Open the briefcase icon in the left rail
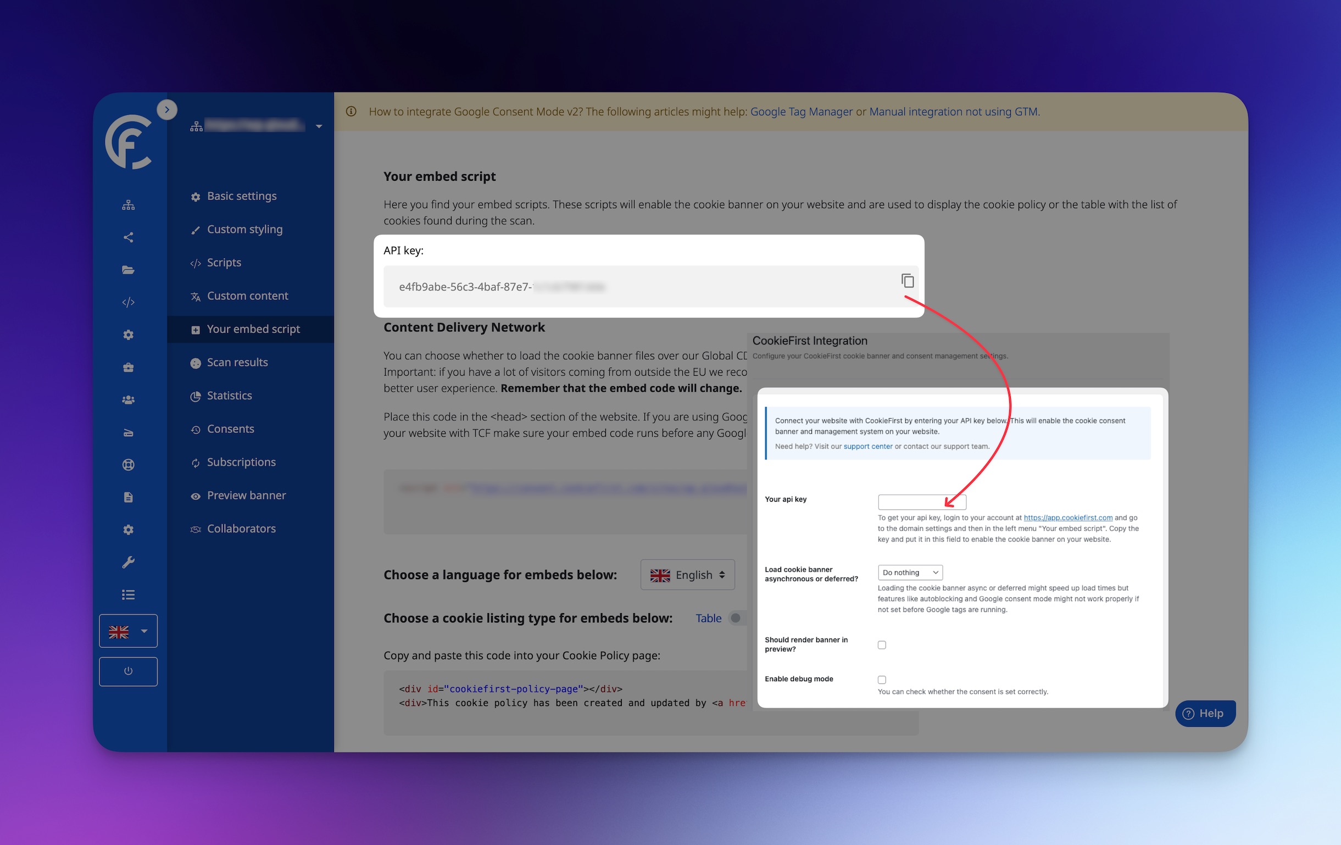The width and height of the screenshot is (1341, 845). coord(128,368)
